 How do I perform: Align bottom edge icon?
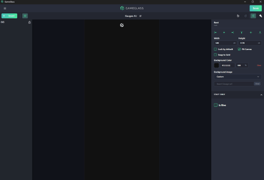coord(260,33)
